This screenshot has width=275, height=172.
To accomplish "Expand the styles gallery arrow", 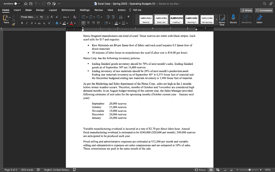I will click(216, 19).
